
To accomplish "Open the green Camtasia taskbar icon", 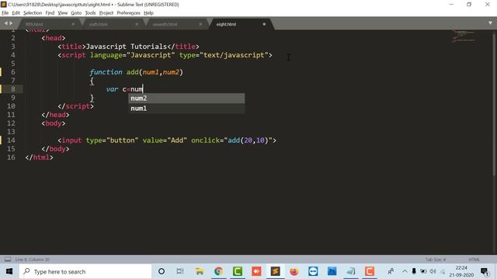I will point(238,271).
